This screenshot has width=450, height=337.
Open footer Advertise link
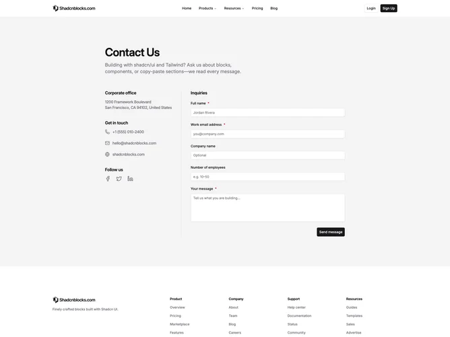[354, 332]
